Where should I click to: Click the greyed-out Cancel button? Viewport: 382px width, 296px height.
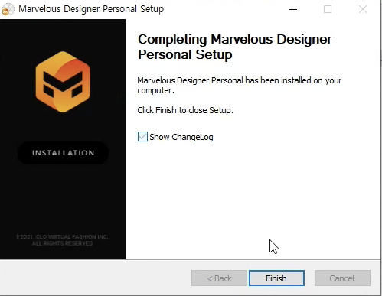pos(342,278)
